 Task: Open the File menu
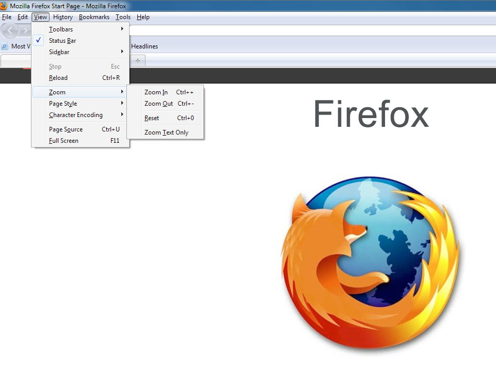(7, 17)
